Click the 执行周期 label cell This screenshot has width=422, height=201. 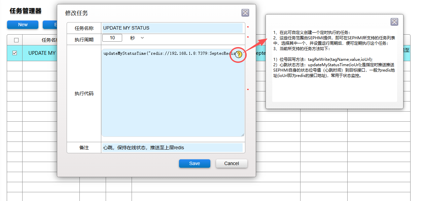pos(84,40)
